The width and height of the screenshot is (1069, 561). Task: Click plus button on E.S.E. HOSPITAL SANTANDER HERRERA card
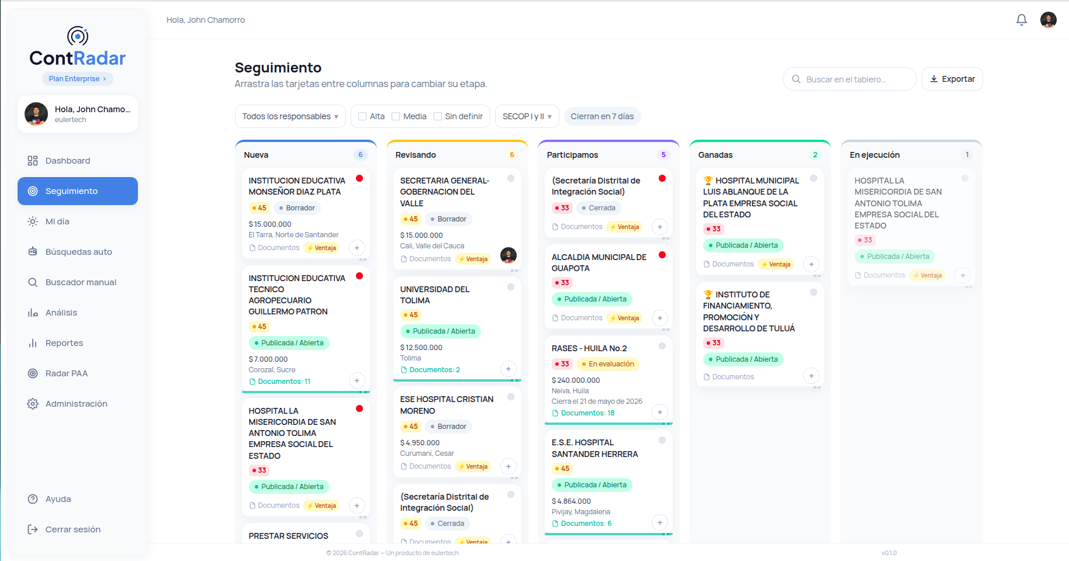click(x=660, y=522)
